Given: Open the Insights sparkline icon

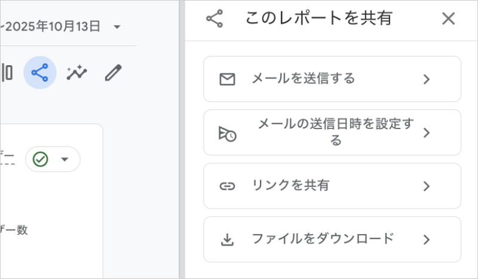Looking at the screenshot, I should pyautogui.click(x=76, y=73).
